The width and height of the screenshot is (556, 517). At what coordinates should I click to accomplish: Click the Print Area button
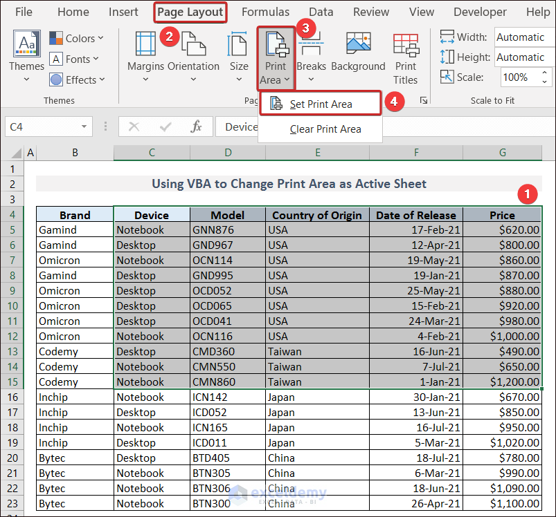pyautogui.click(x=276, y=58)
